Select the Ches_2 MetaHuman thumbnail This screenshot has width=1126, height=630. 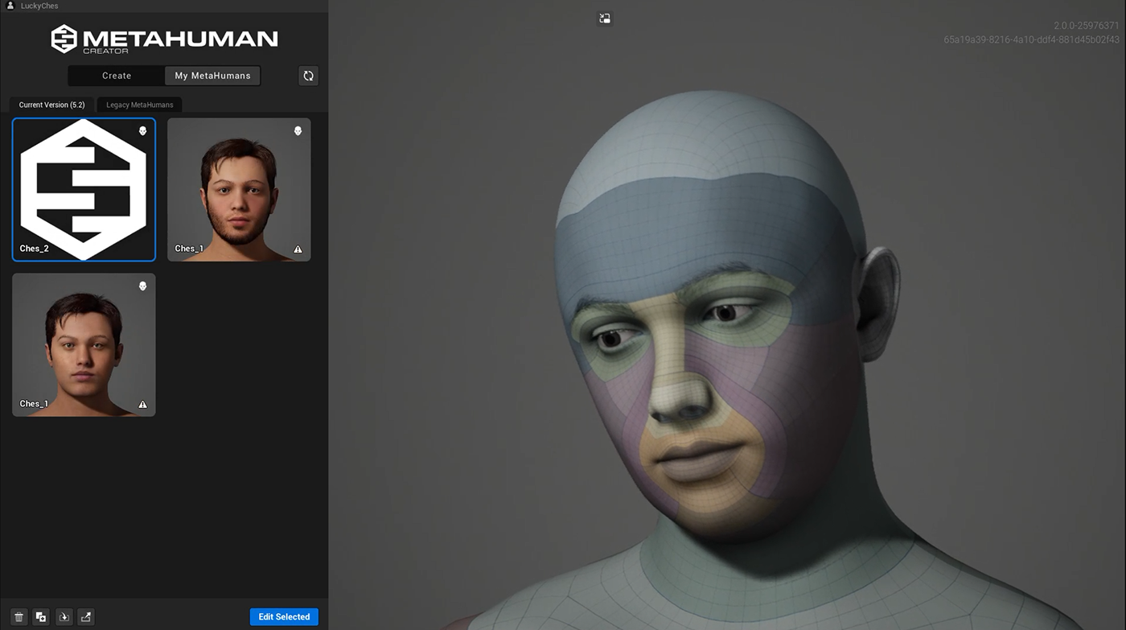[84, 190]
